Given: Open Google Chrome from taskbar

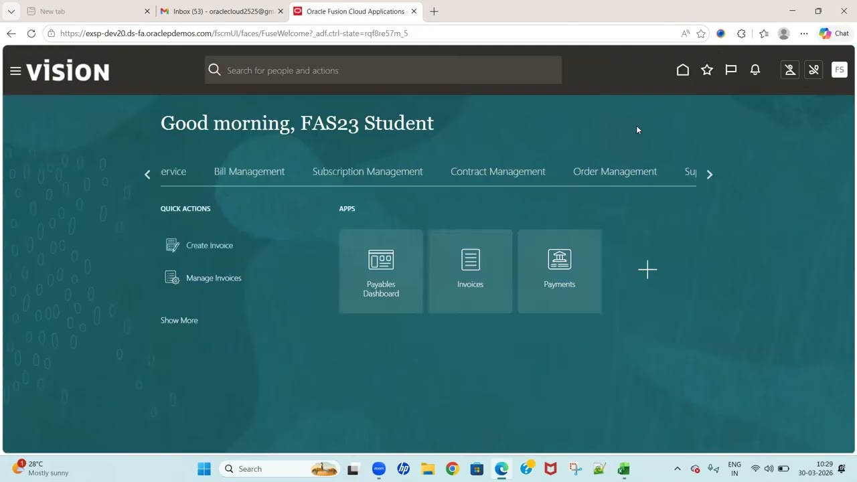Looking at the screenshot, I should (x=453, y=469).
